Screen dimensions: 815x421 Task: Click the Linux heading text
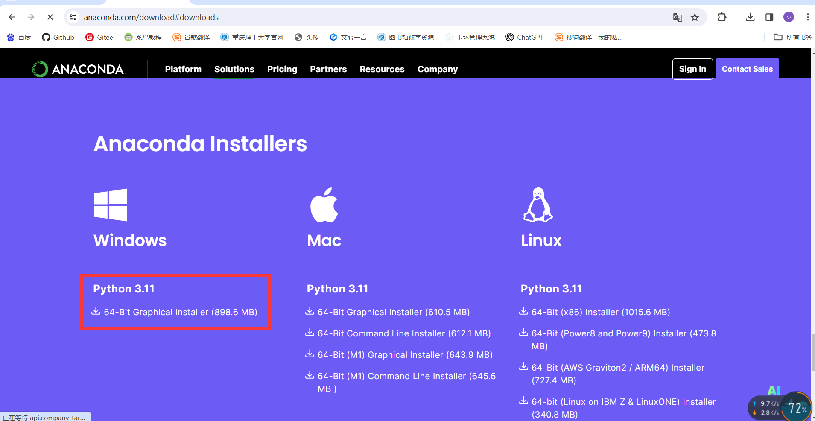click(x=541, y=240)
